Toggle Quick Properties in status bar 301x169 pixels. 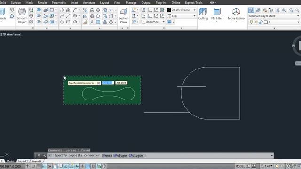pyautogui.click(x=93, y=166)
